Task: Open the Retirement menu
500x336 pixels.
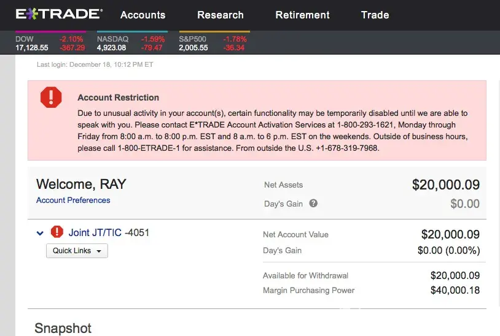Action: pos(303,15)
